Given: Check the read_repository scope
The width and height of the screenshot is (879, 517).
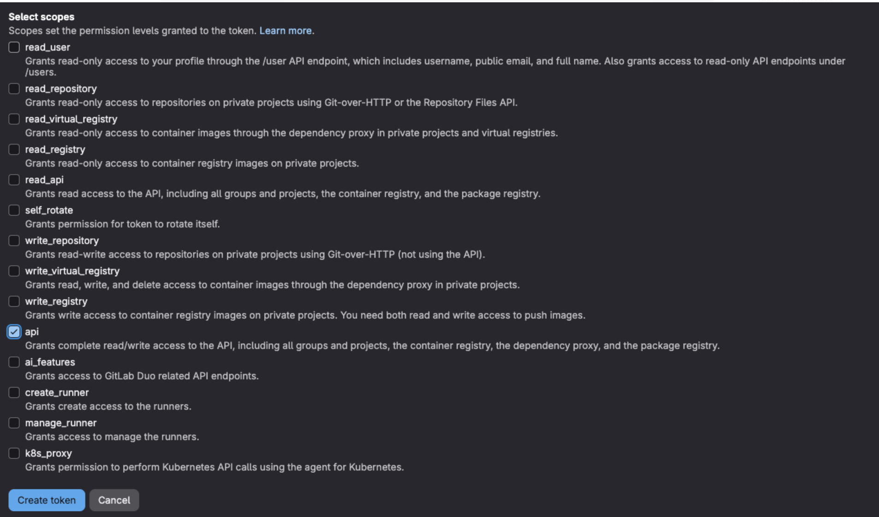Looking at the screenshot, I should pos(14,89).
